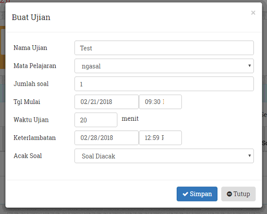267x214 pixels.
Task: Select the Keterlambatan date field 02/28/2018
Action: coord(107,138)
